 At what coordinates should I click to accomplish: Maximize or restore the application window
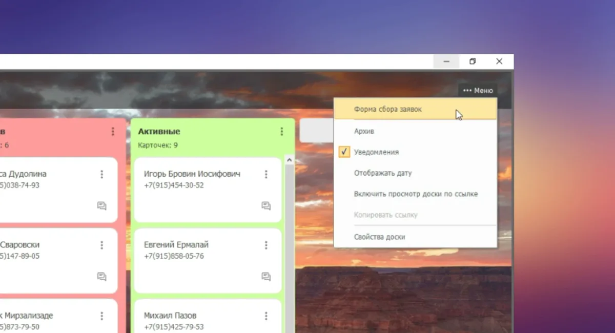[x=473, y=61]
